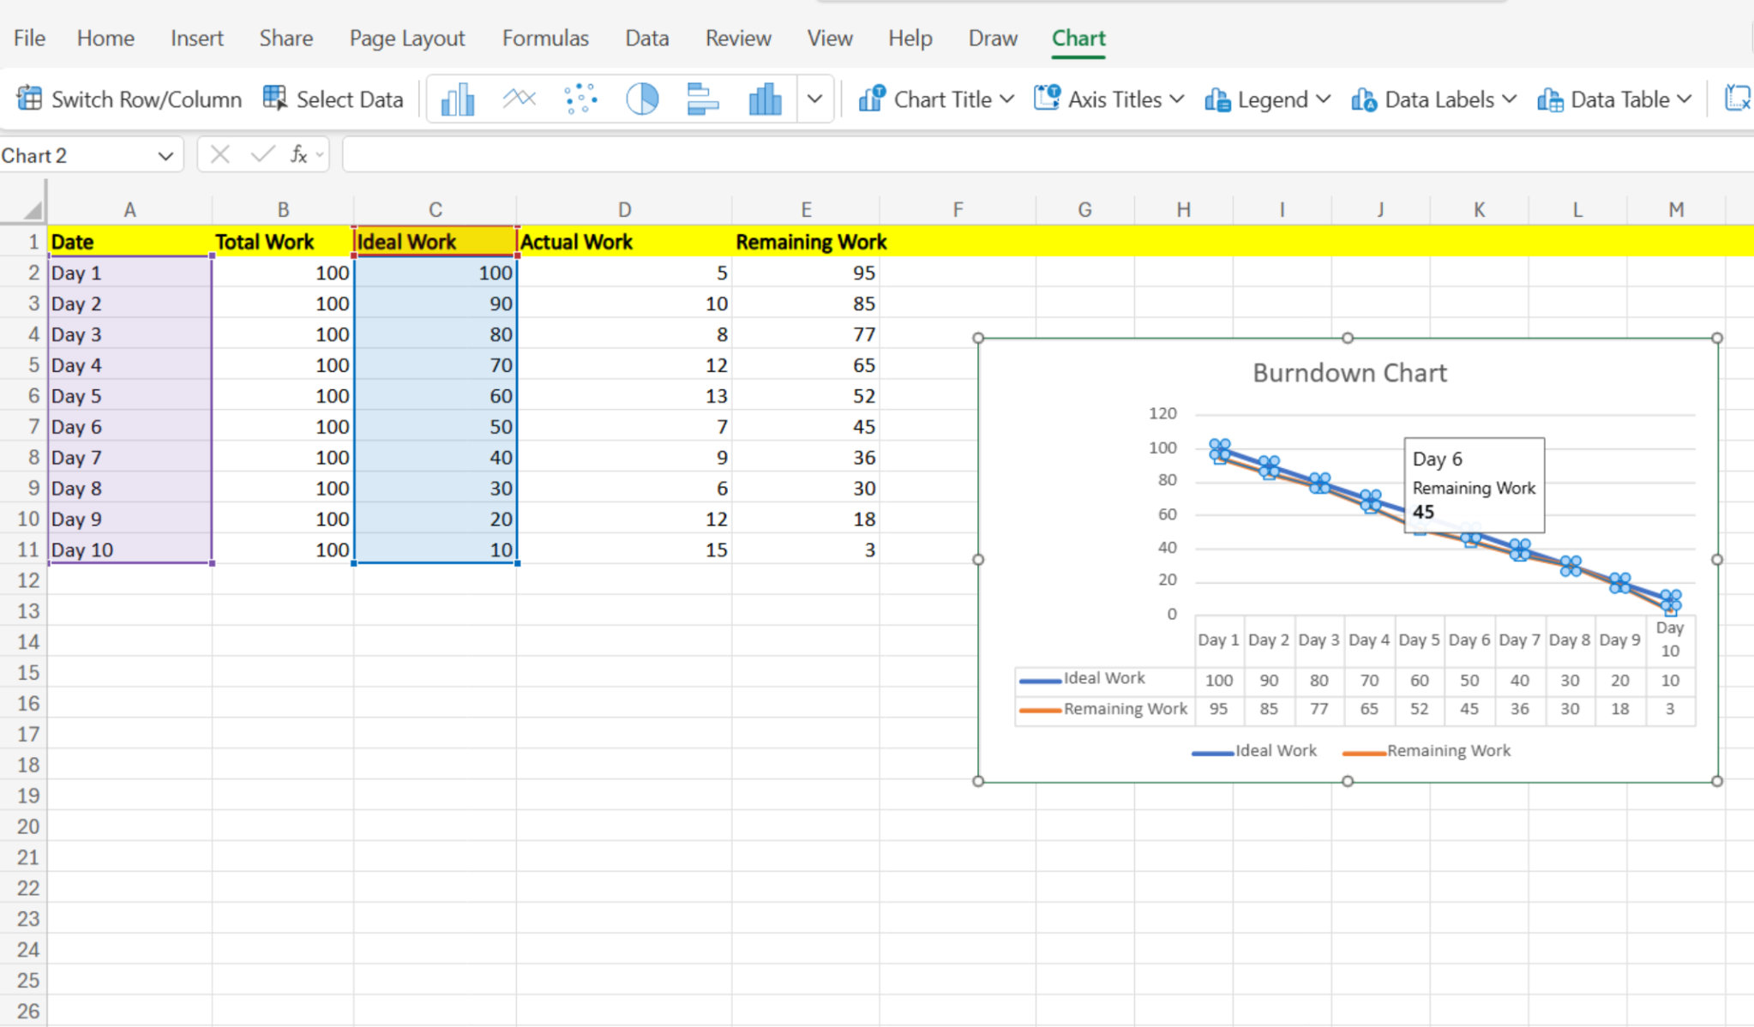Choose the bar chart type icon

click(703, 99)
